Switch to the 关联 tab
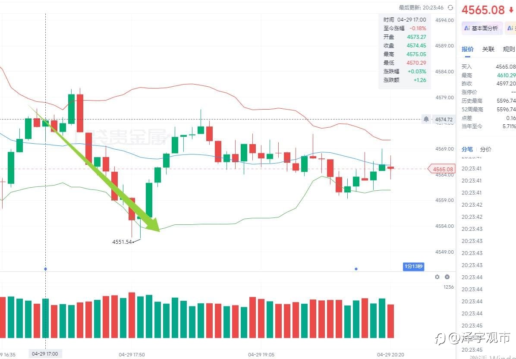 click(x=488, y=49)
